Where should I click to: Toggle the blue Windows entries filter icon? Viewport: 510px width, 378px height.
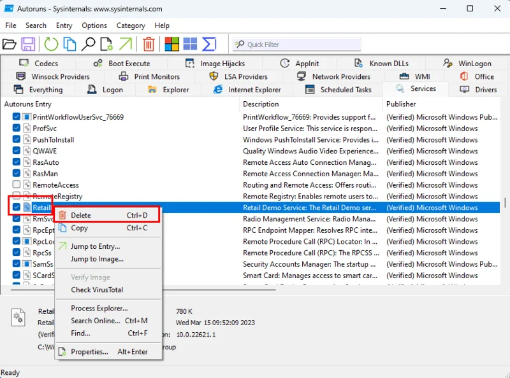click(190, 44)
